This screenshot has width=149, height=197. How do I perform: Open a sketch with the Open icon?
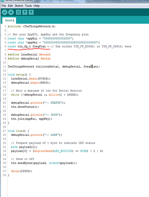tap(25, 12)
